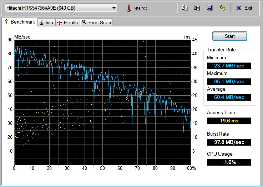Save screenshot using floppy disk icon
263x187 pixels.
tap(210, 8)
